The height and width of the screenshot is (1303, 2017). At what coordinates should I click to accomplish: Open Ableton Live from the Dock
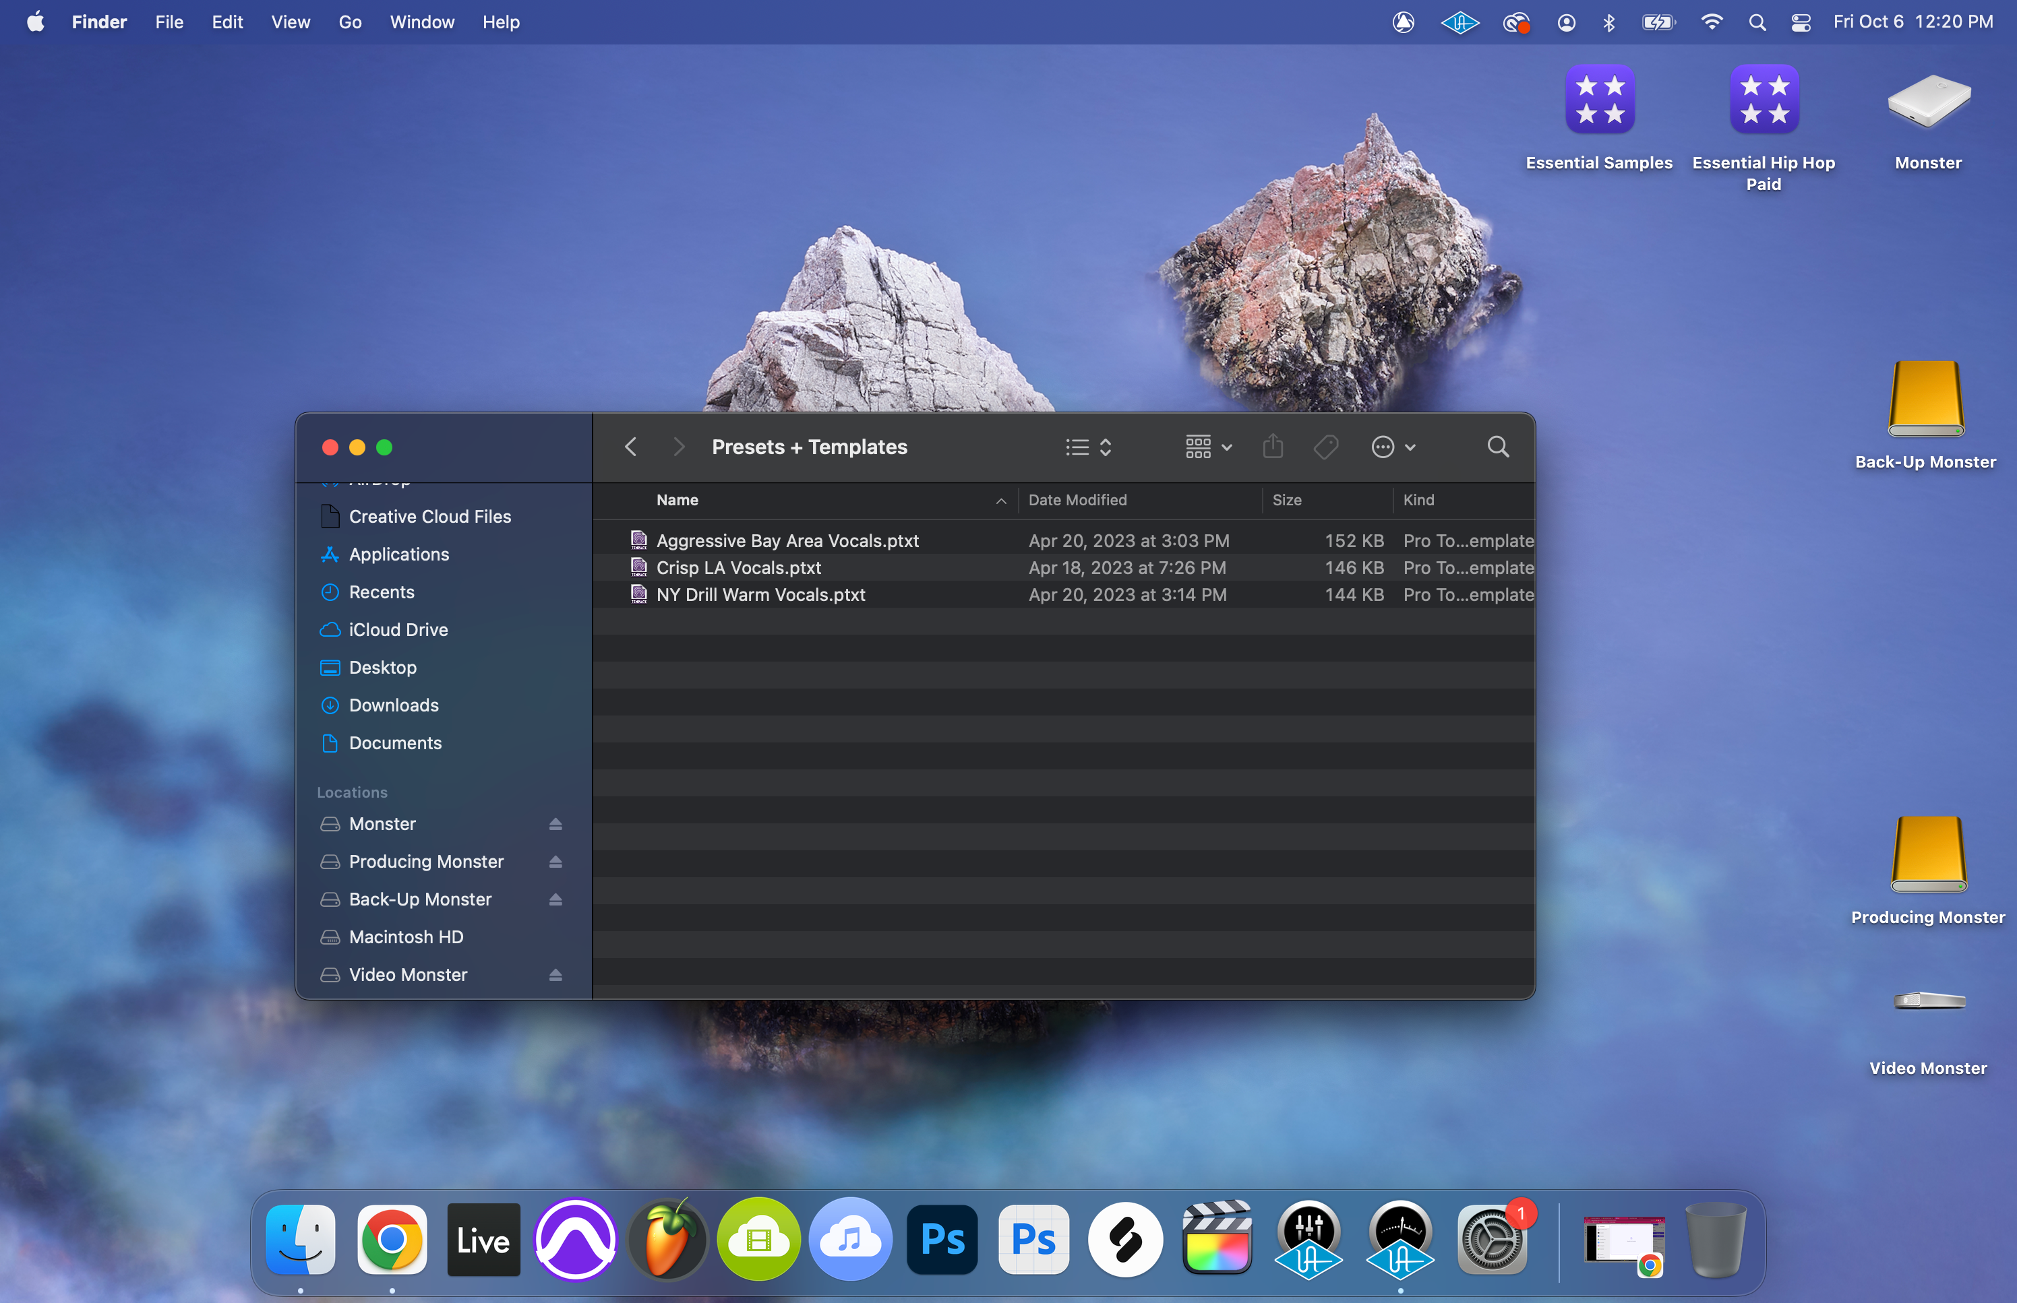click(483, 1240)
